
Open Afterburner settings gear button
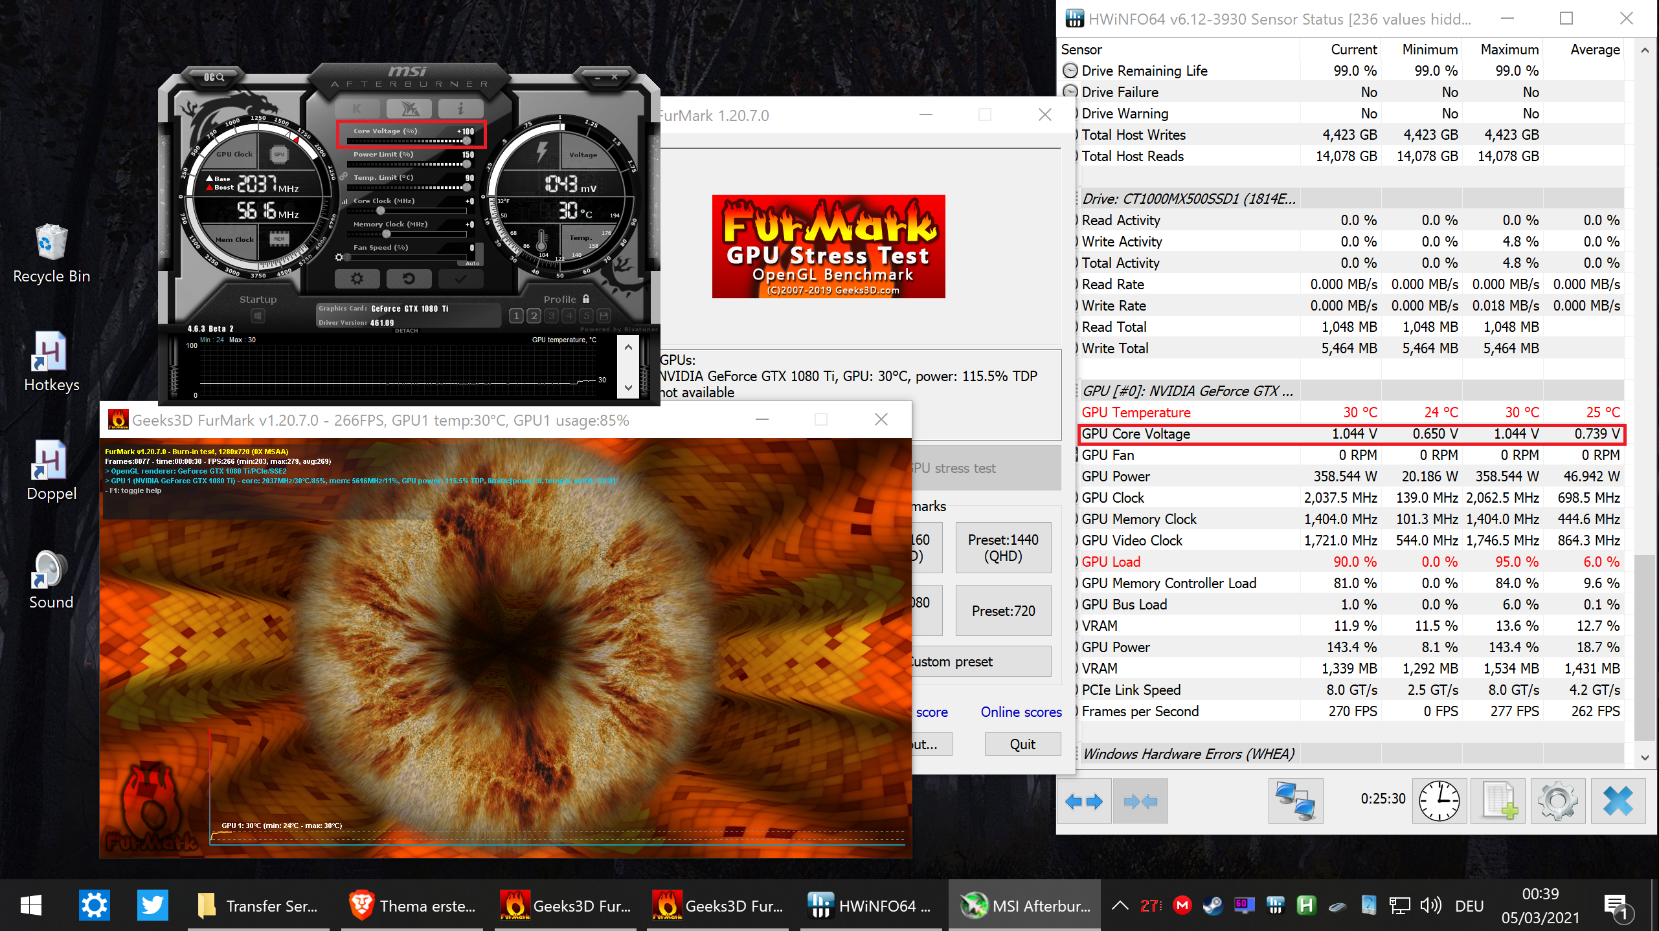pos(357,279)
